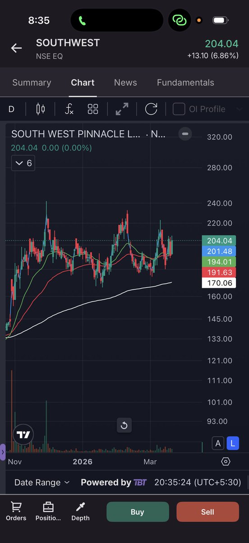
Task: Select the white 170.06 moving average label
Action: coord(219,283)
